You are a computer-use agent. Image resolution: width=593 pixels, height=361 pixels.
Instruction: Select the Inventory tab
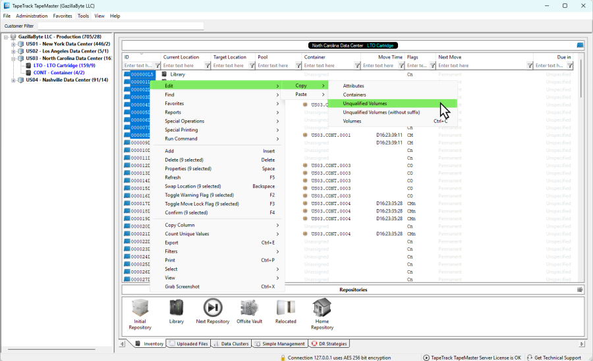click(150, 344)
